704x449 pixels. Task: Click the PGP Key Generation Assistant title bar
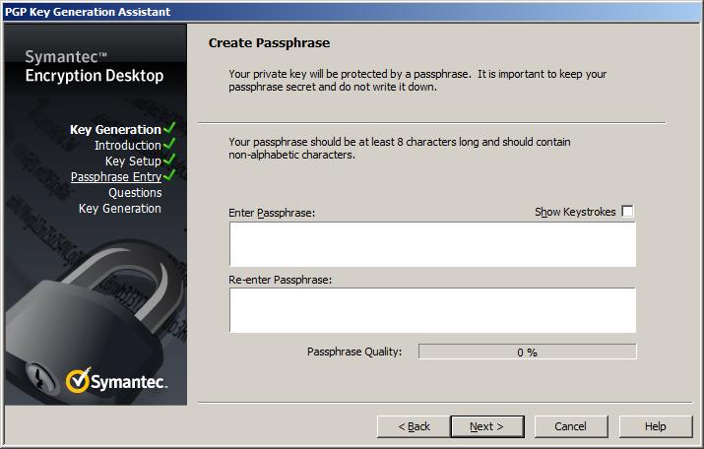point(352,12)
